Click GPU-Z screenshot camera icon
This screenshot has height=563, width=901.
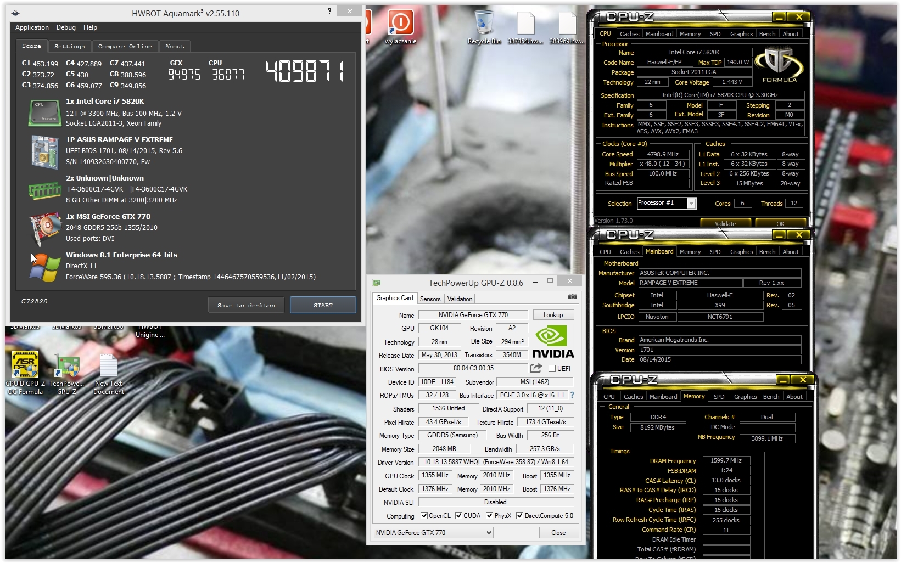point(572,297)
